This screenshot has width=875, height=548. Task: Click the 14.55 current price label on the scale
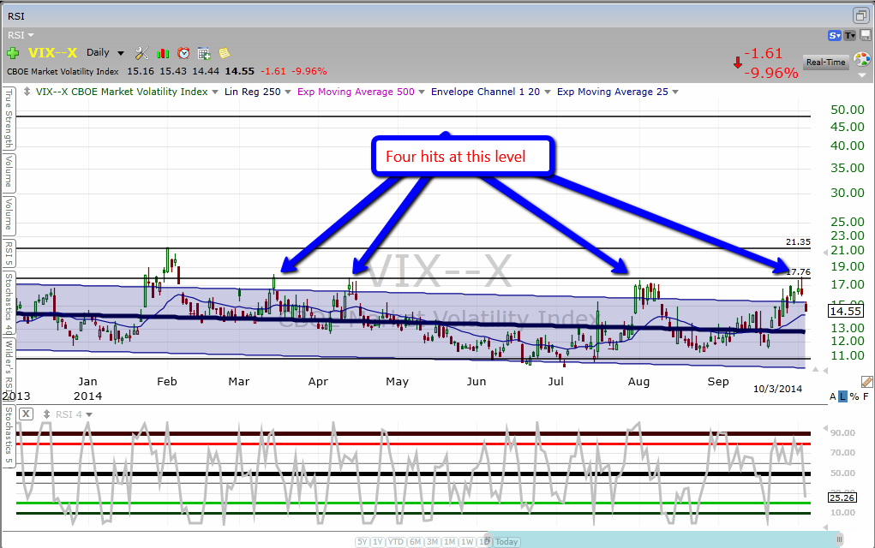click(x=845, y=311)
